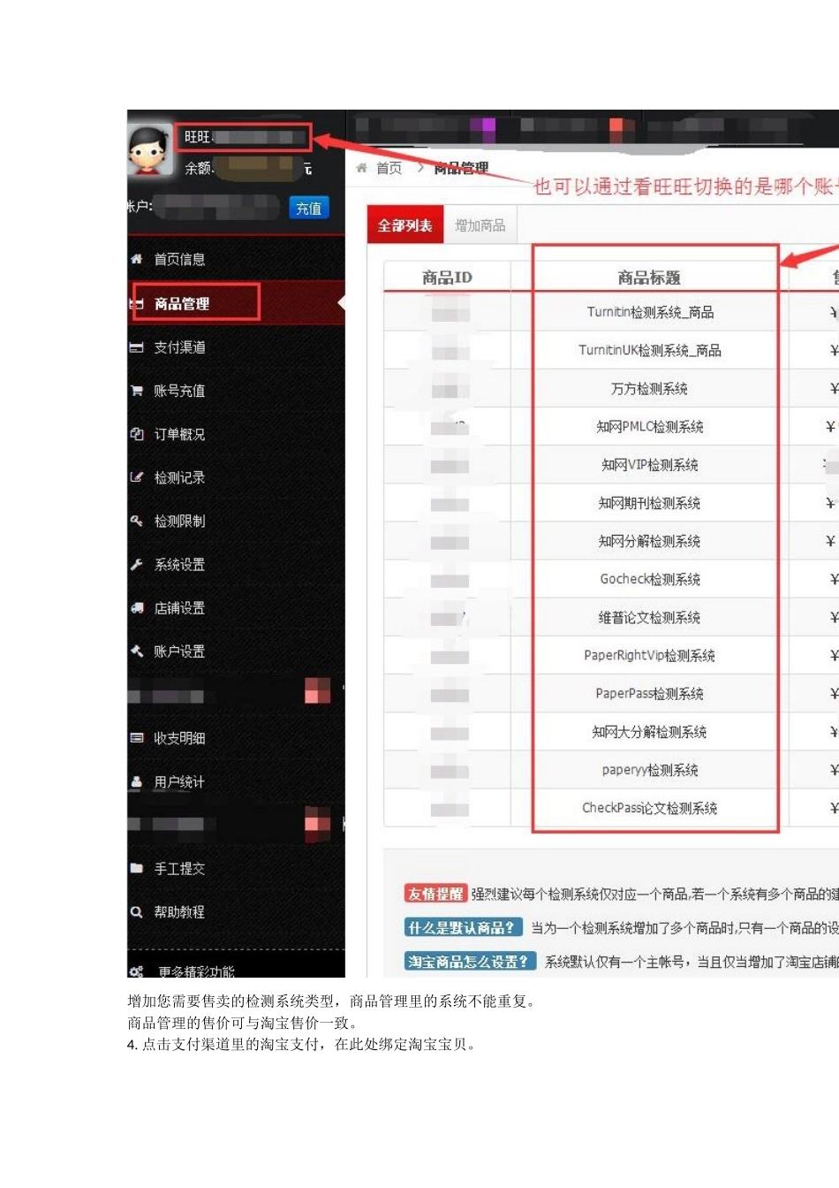Image resolution: width=839 pixels, height=1188 pixels.
Task: Select the paperyy检测系统 row title
Action: point(650,770)
